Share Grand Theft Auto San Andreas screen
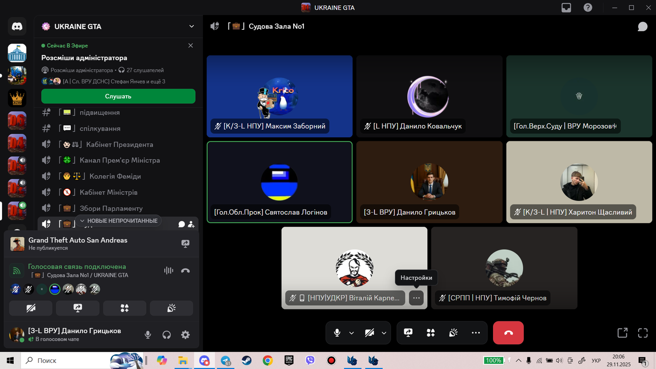This screenshot has width=656, height=369. [186, 244]
